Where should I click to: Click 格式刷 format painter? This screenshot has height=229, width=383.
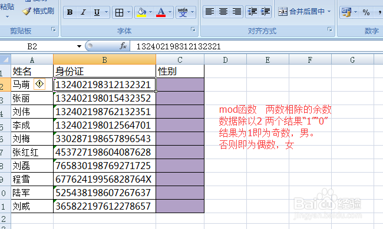(x=38, y=11)
